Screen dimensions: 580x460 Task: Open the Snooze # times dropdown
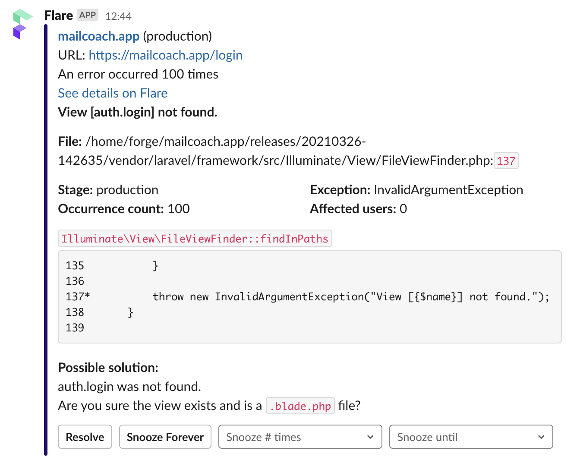click(x=300, y=437)
